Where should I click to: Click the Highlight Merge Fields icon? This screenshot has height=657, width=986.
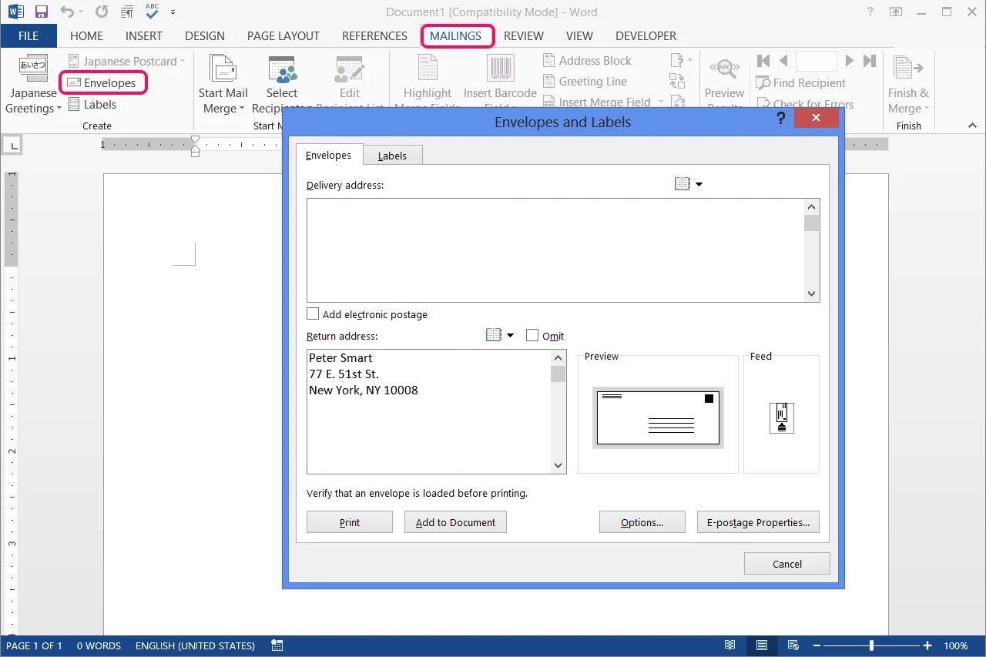point(428,68)
